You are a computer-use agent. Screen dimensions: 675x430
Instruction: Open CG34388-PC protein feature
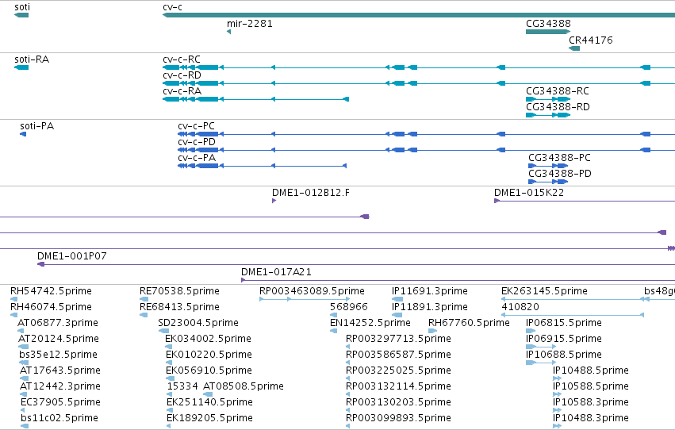point(548,166)
